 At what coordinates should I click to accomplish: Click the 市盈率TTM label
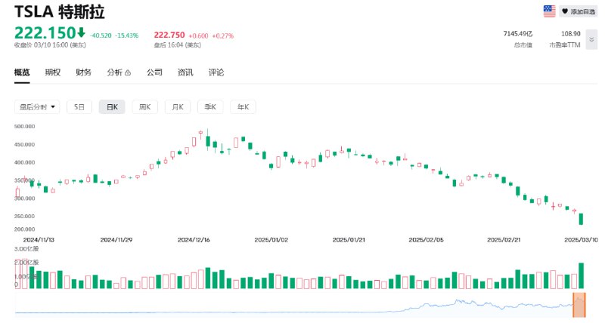click(x=565, y=45)
